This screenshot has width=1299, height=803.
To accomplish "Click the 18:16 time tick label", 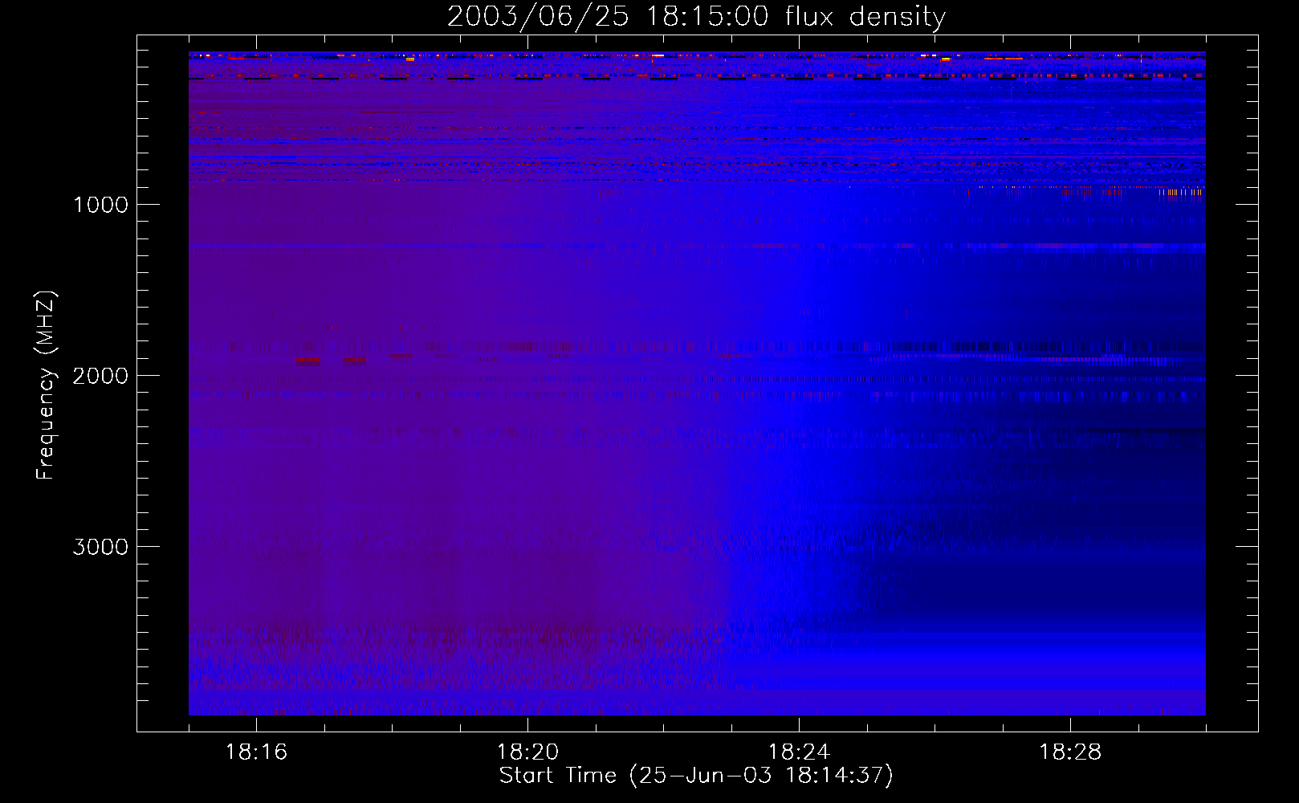I will tap(256, 752).
